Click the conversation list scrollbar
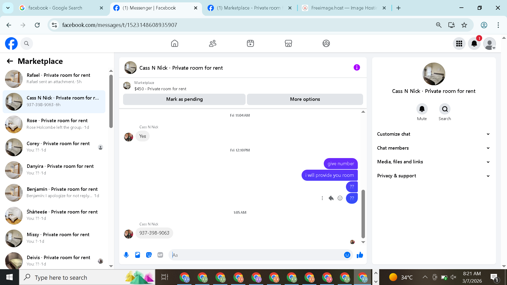Viewport: 507px width, 285px height. (x=111, y=102)
